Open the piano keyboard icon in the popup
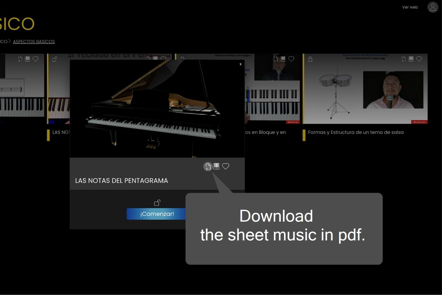442x295 pixels. tap(216, 166)
